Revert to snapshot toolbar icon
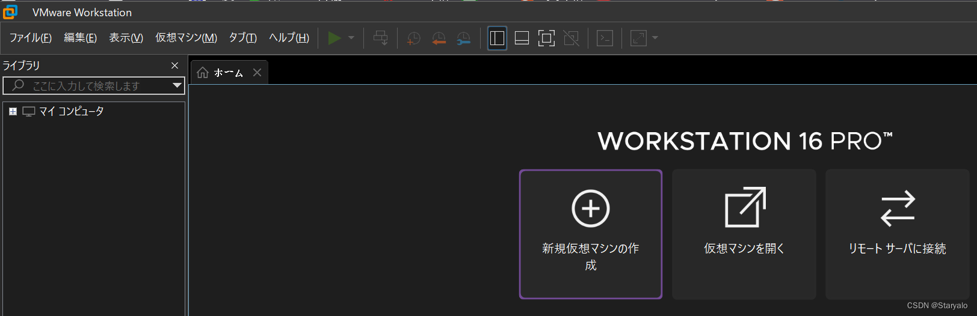977x316 pixels. (x=439, y=38)
